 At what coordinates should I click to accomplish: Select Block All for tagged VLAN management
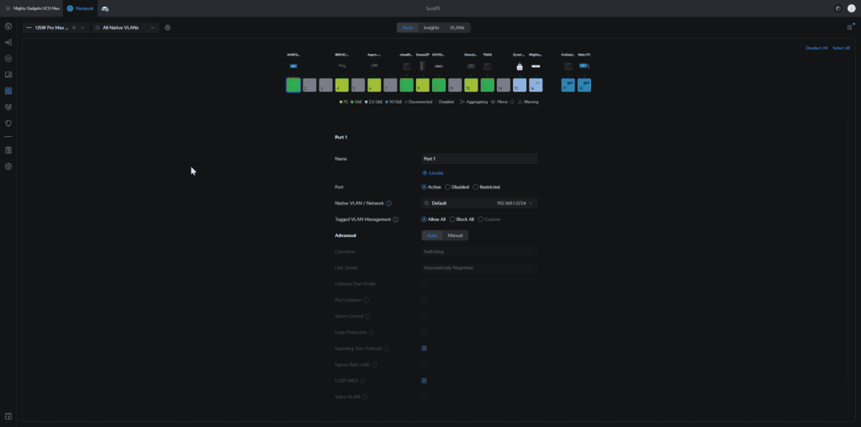tap(452, 219)
